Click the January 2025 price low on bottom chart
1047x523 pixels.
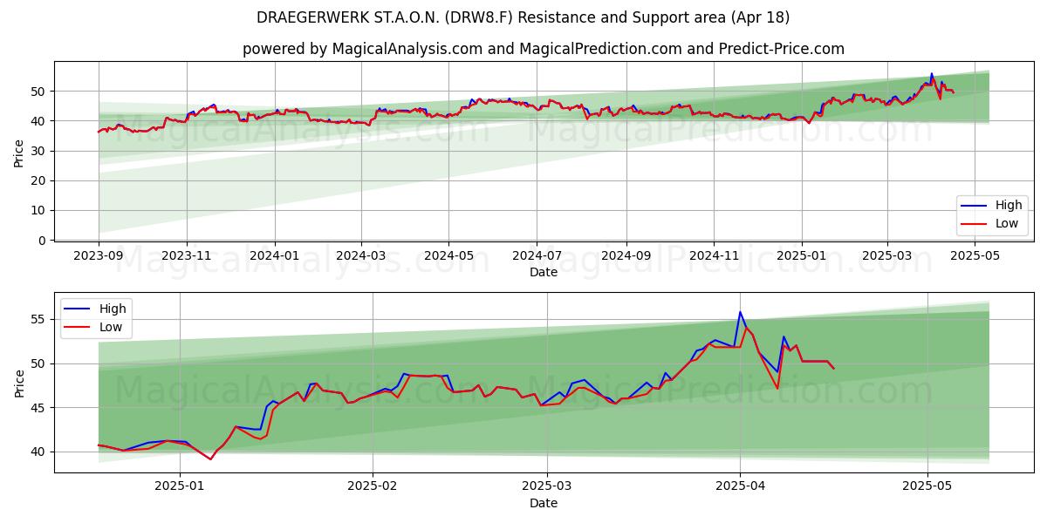[x=210, y=458]
